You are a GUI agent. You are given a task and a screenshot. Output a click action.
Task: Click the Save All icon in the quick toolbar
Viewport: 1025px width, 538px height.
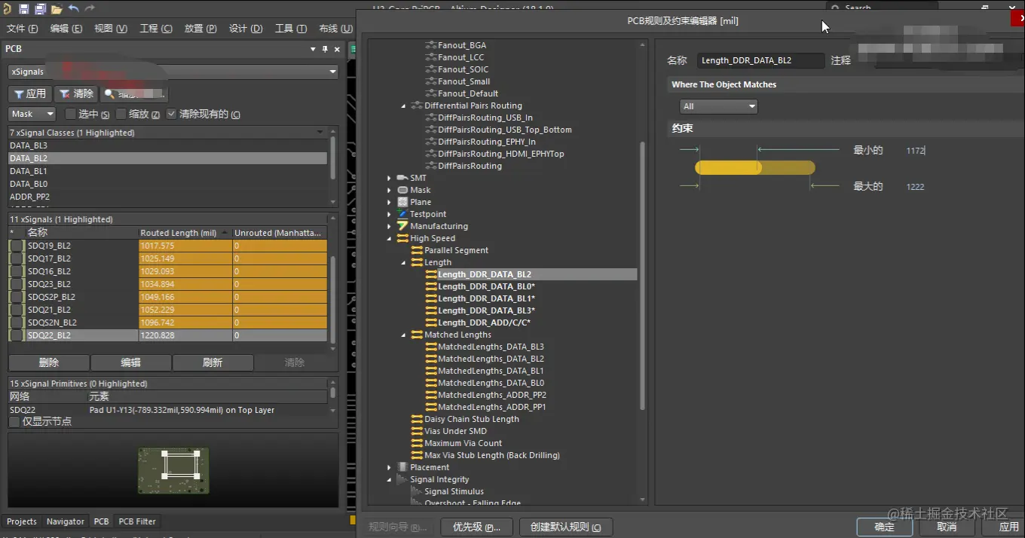40,9
